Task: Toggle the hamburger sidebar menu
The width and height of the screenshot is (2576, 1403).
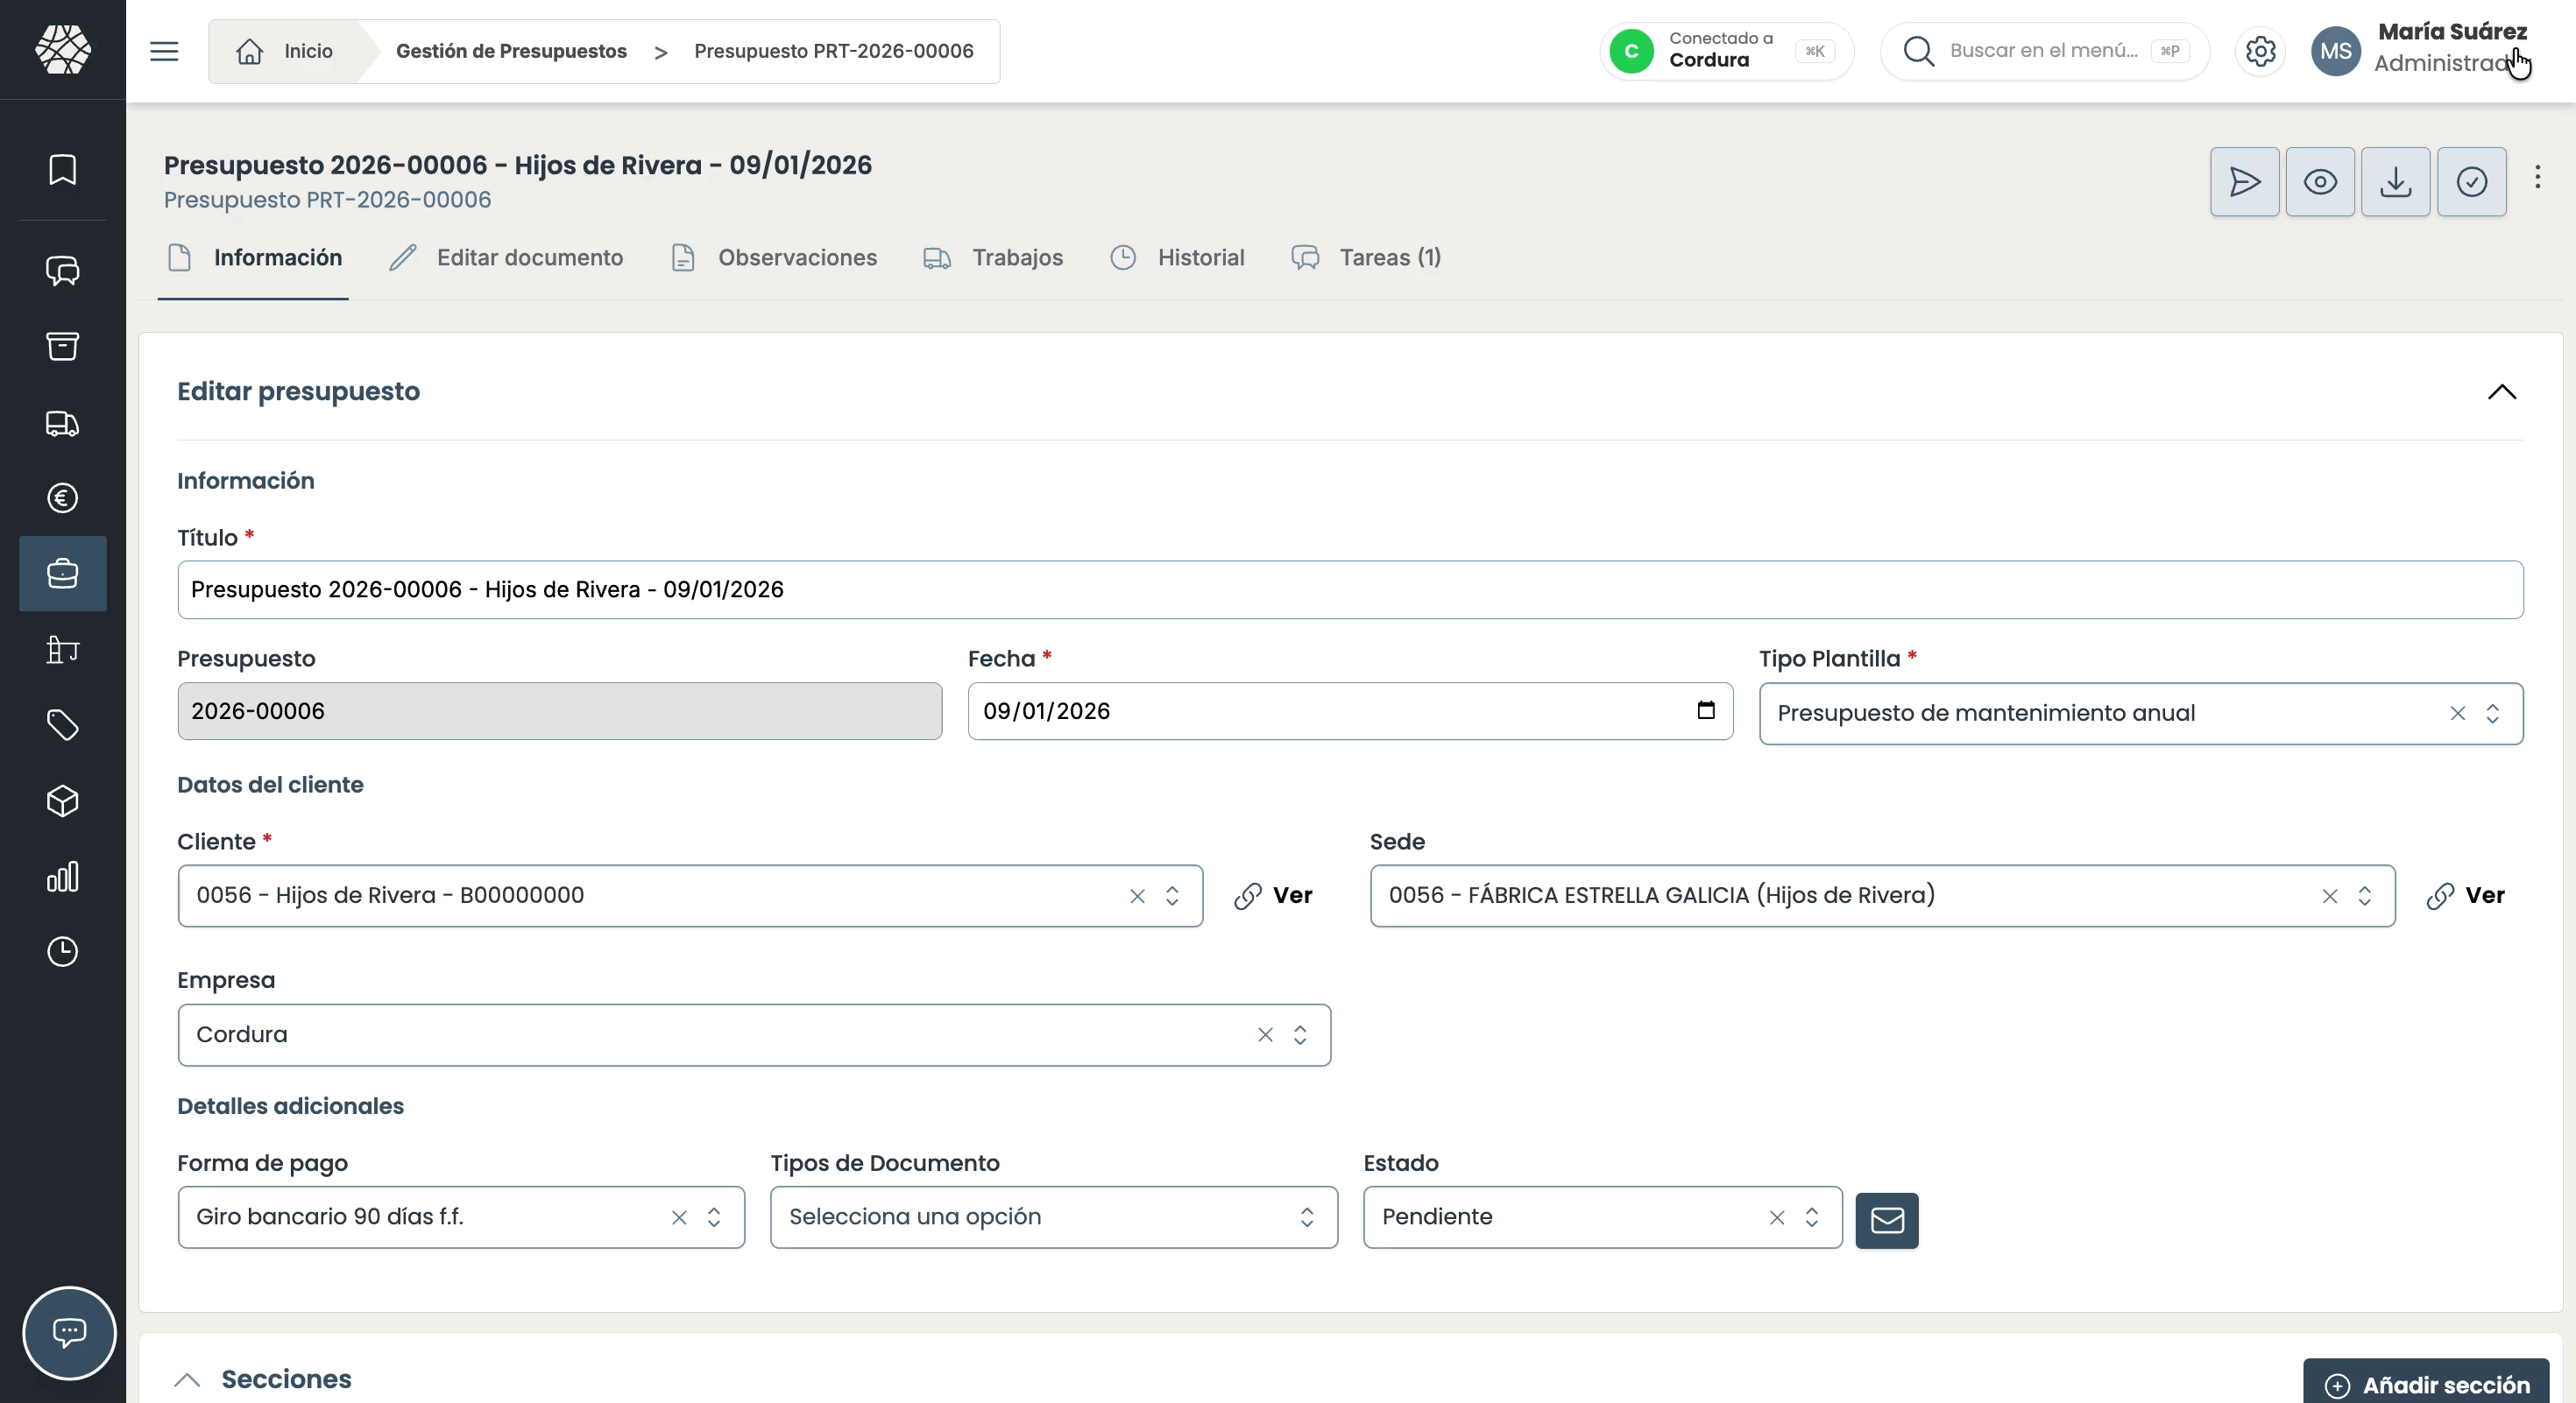Action: click(x=164, y=51)
